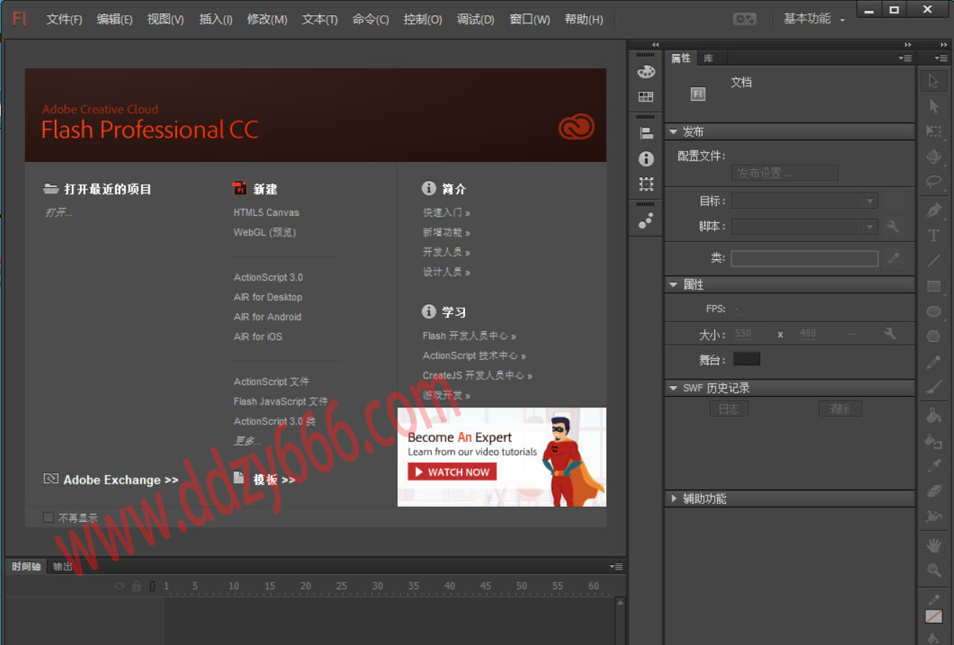The height and width of the screenshot is (645, 954).
Task: Select the Rectangle tool
Action: (x=934, y=287)
